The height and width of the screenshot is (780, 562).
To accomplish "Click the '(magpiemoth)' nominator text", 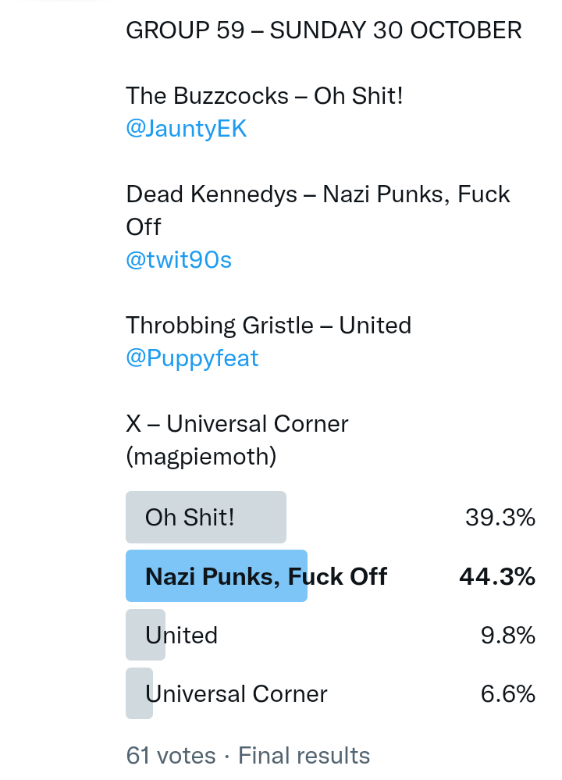I will [x=201, y=456].
